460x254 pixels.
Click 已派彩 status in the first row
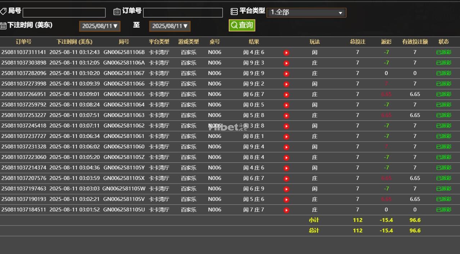(x=443, y=52)
